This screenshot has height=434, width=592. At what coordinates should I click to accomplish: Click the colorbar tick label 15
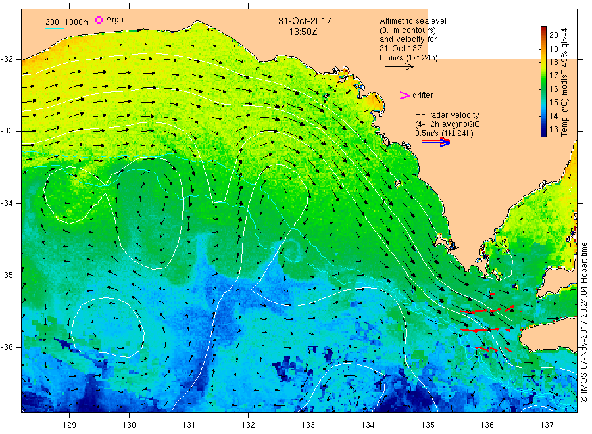(553, 103)
